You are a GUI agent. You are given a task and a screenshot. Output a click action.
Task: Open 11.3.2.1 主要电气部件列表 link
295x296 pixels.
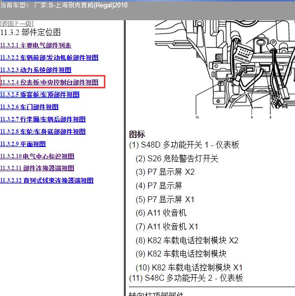click(35, 45)
